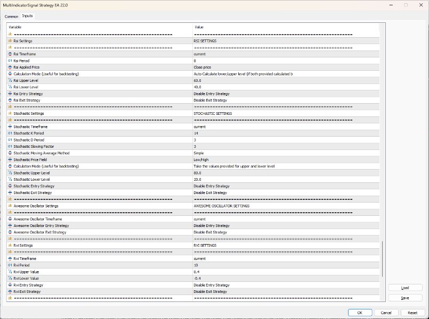Screen dimensions: 429x319
Task: Select the 'STOCHASTIC SETTINGS' value cell
Action: click(286, 114)
